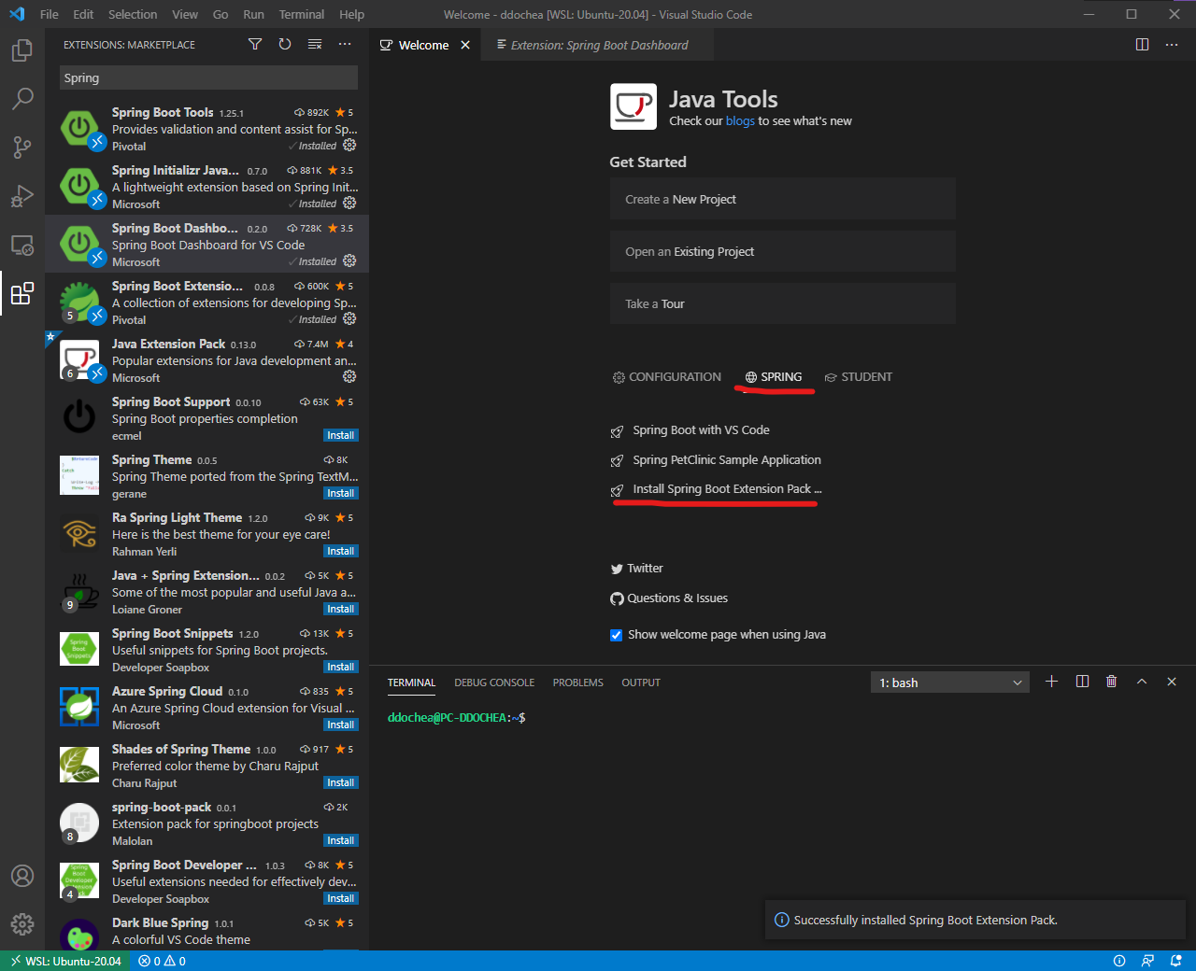Open manage gear for Java Extension Pack
Screen dimensions: 1196x971
[349, 377]
